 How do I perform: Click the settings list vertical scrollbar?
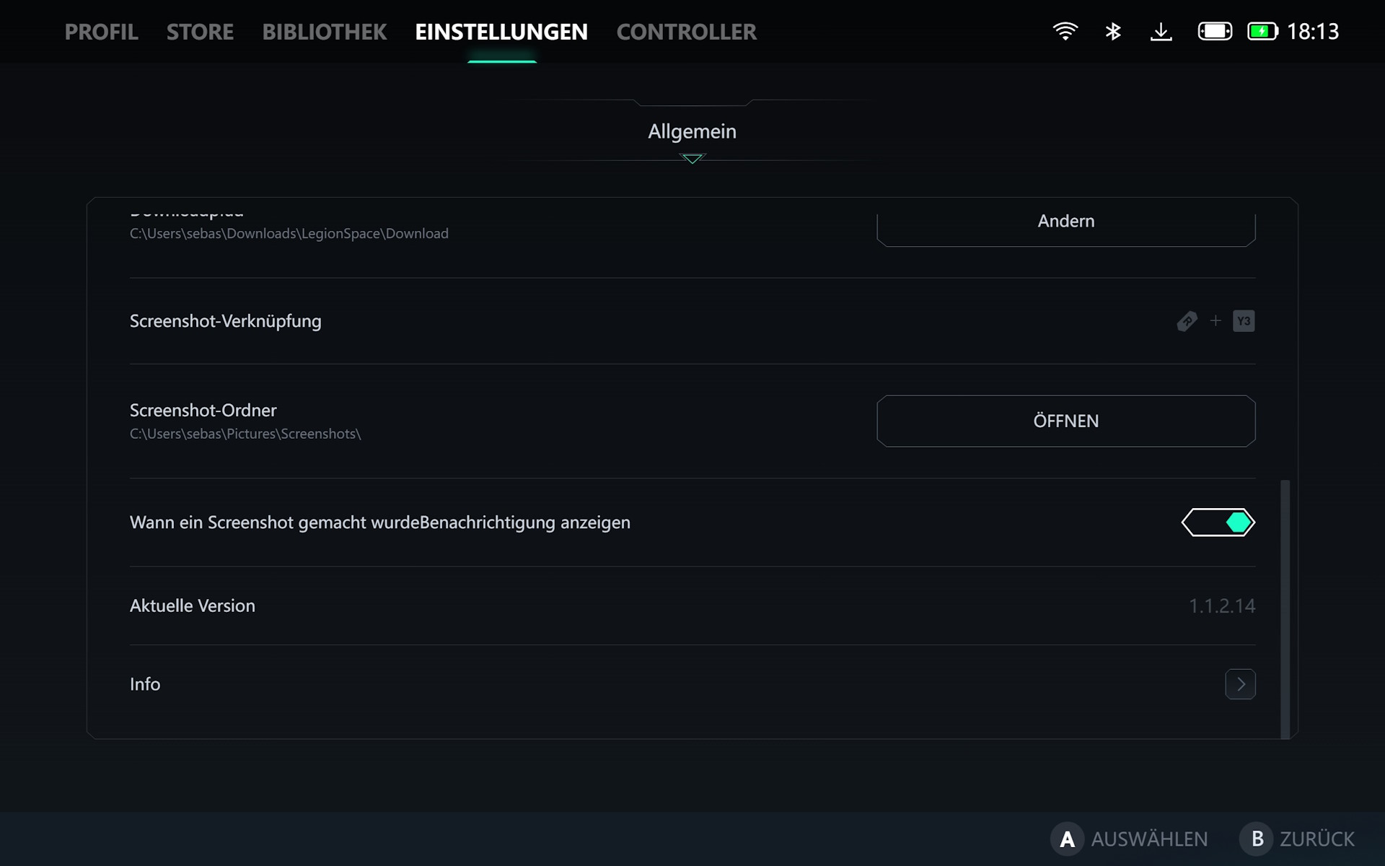[x=1285, y=608]
